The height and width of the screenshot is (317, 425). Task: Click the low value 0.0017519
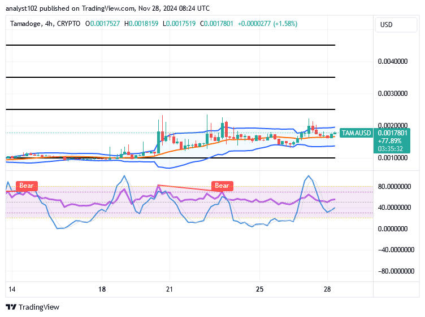pyautogui.click(x=181, y=24)
